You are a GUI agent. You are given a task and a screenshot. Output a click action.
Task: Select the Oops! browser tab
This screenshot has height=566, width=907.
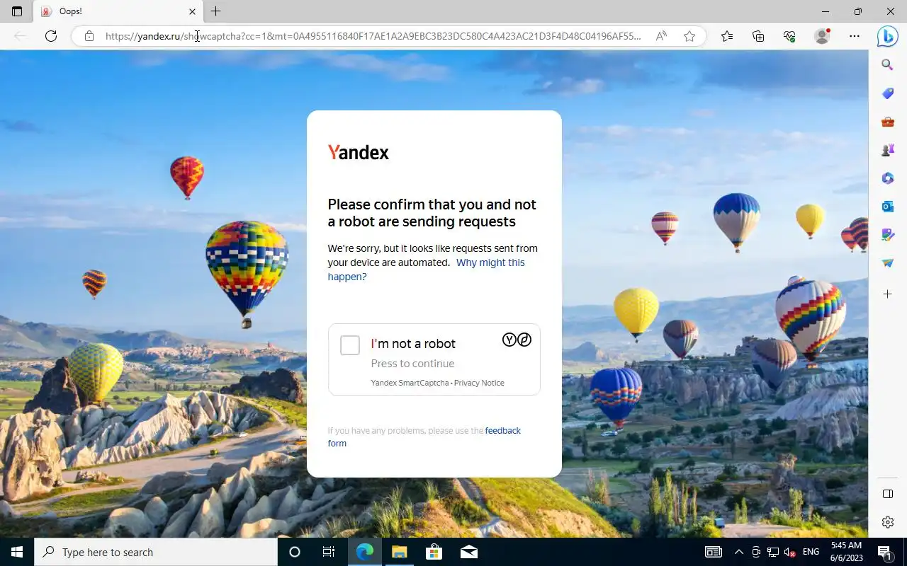(118, 11)
